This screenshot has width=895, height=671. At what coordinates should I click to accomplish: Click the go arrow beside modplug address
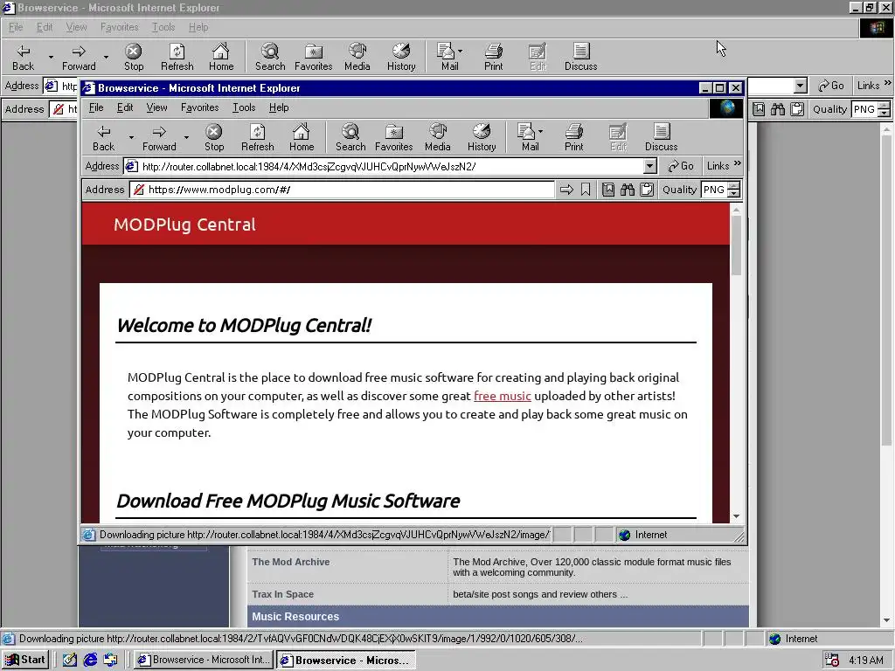[566, 190]
